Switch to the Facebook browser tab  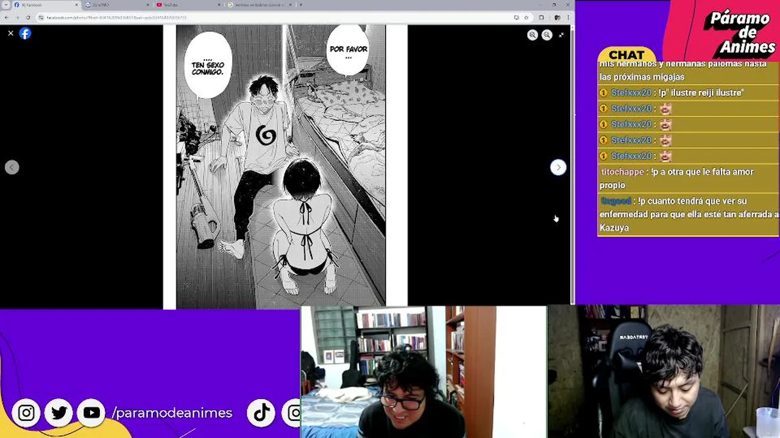[46, 5]
